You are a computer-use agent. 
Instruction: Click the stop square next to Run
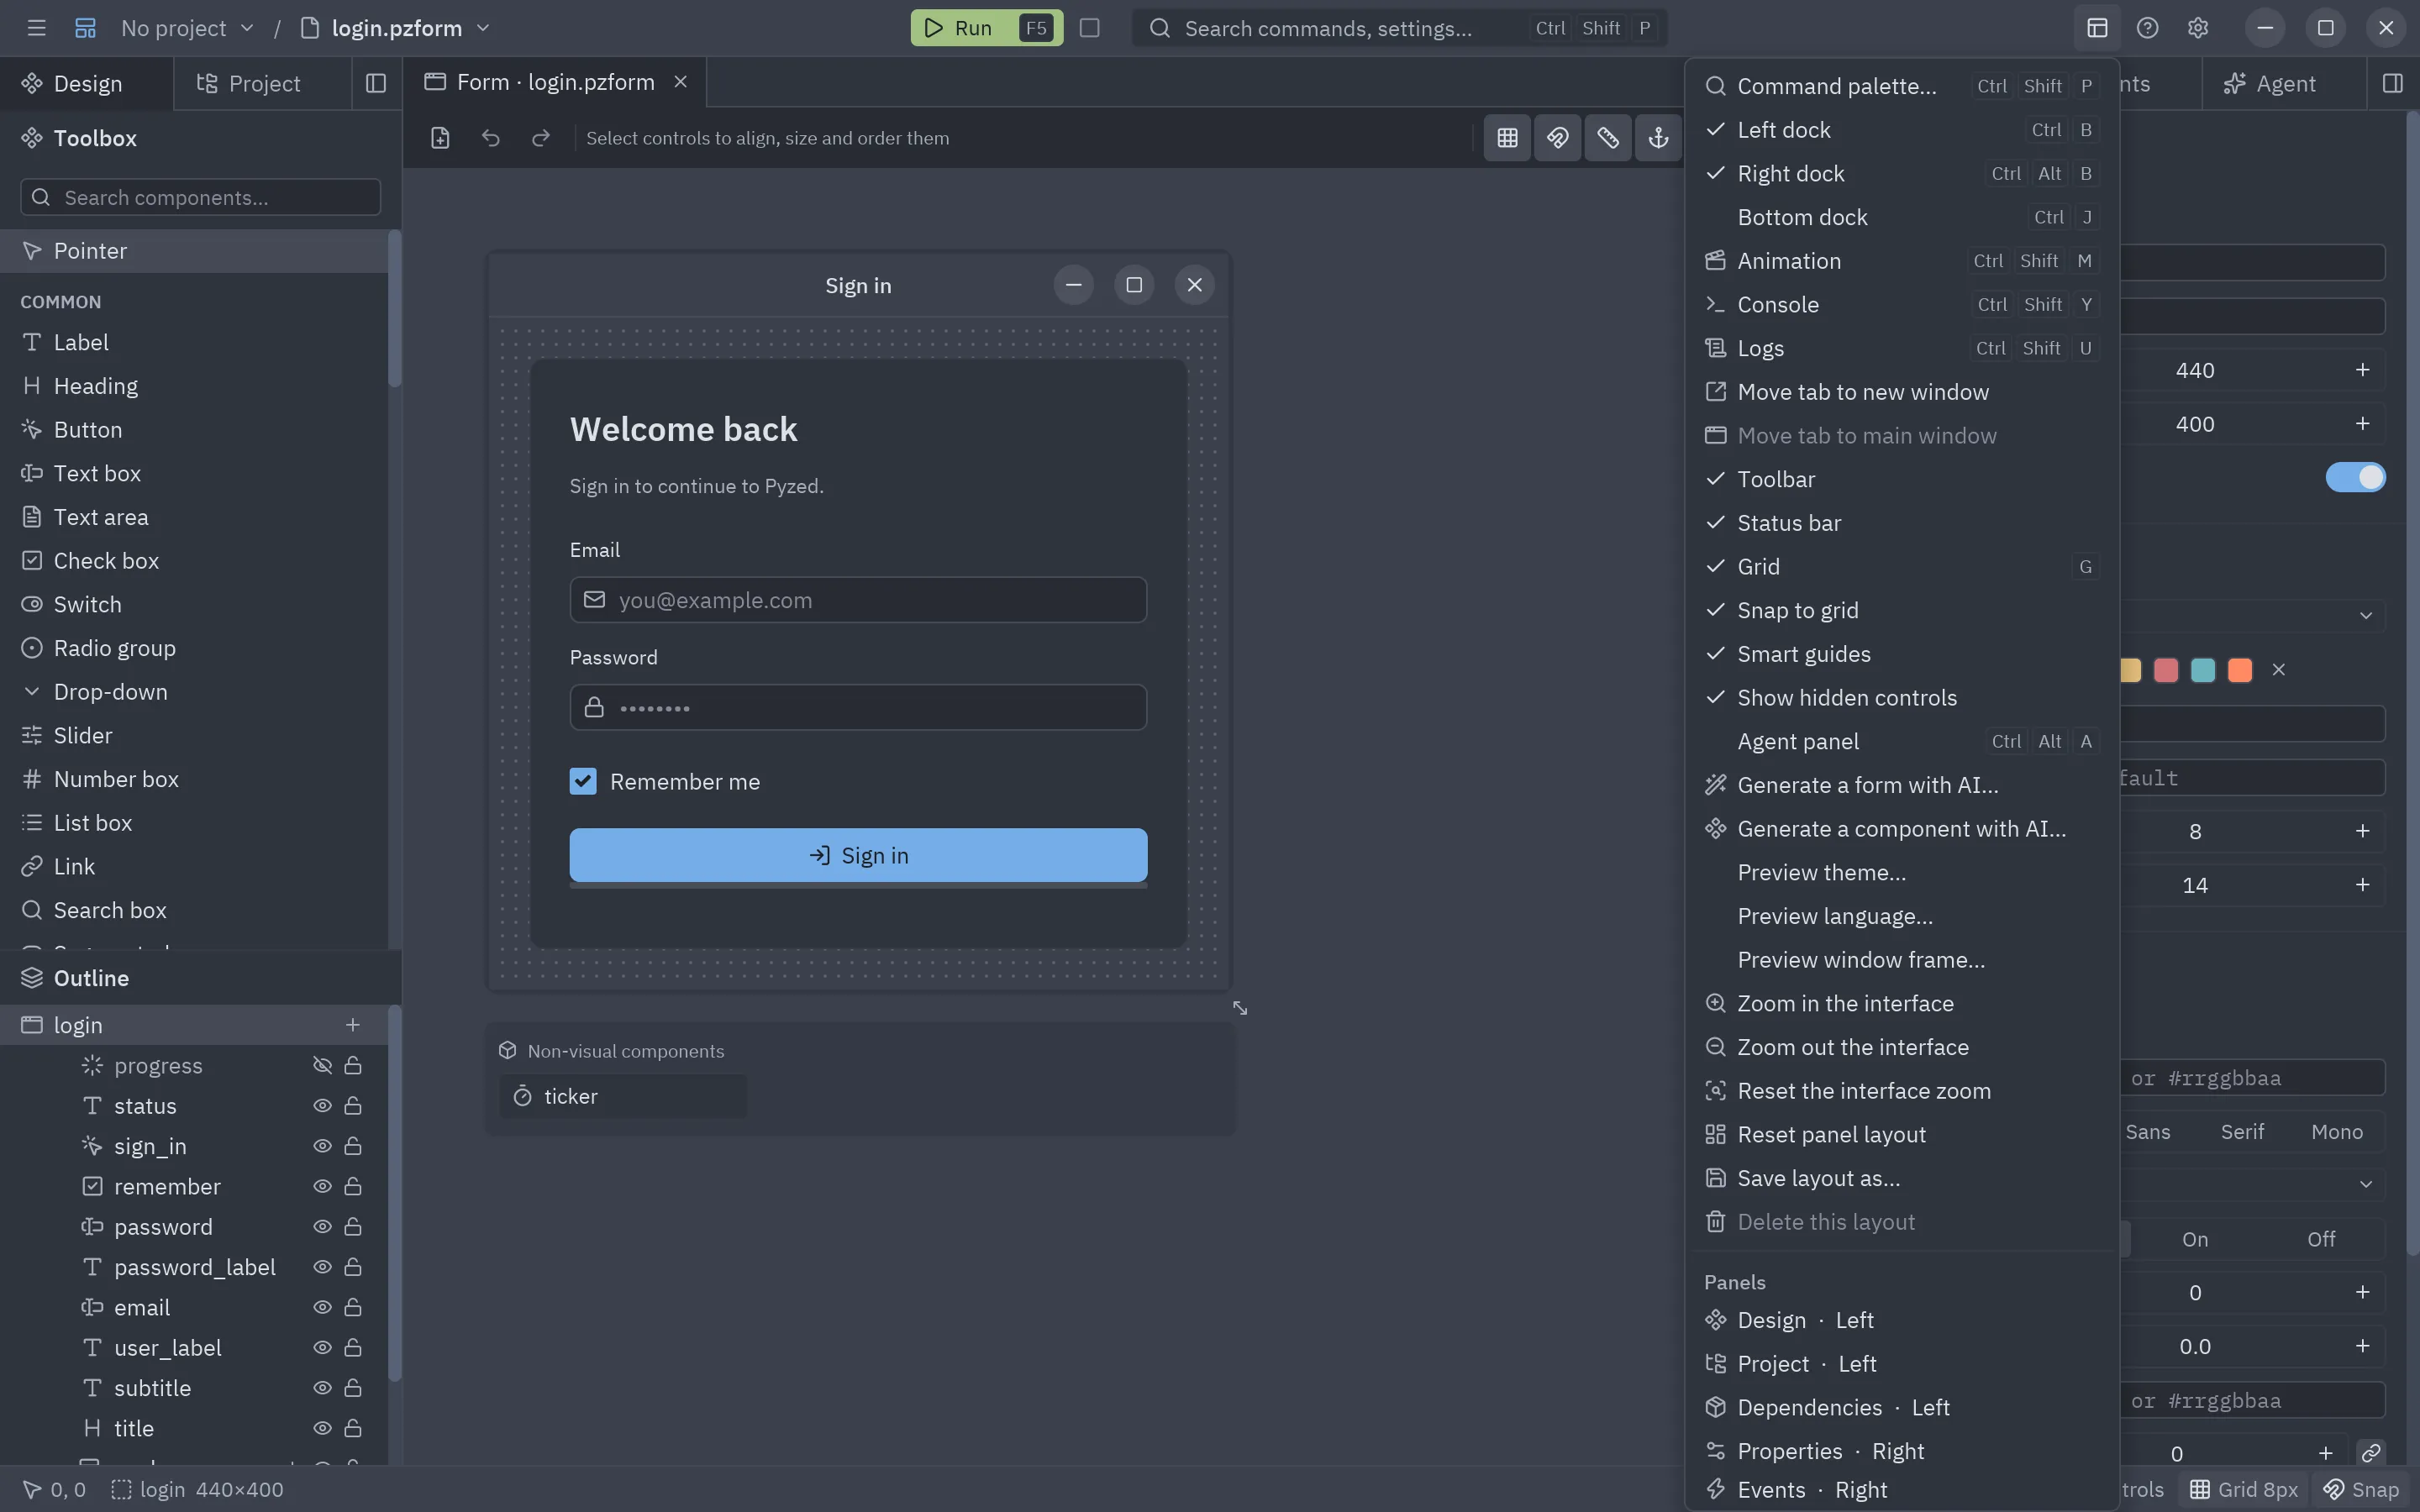(x=1090, y=28)
